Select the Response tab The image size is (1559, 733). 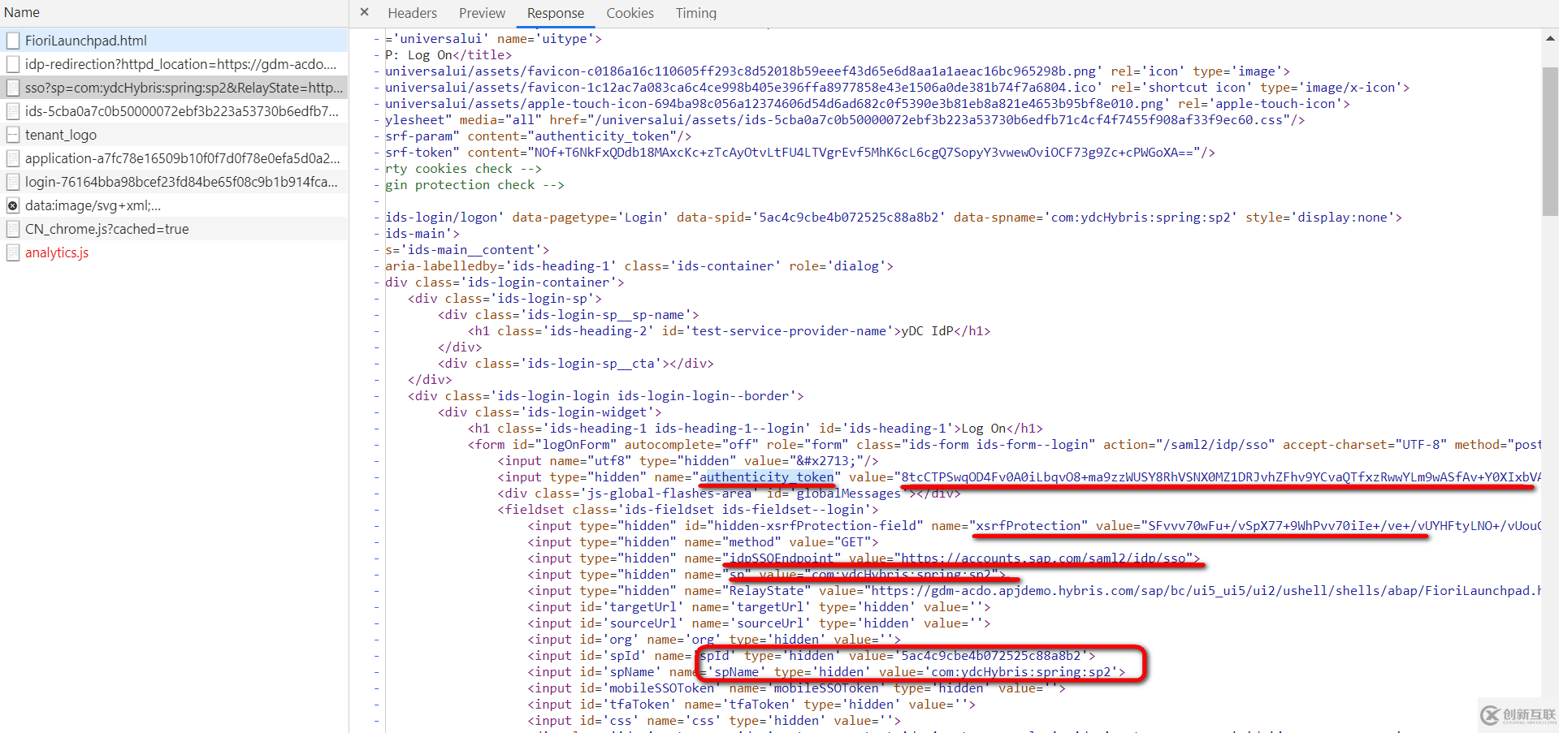click(x=555, y=13)
